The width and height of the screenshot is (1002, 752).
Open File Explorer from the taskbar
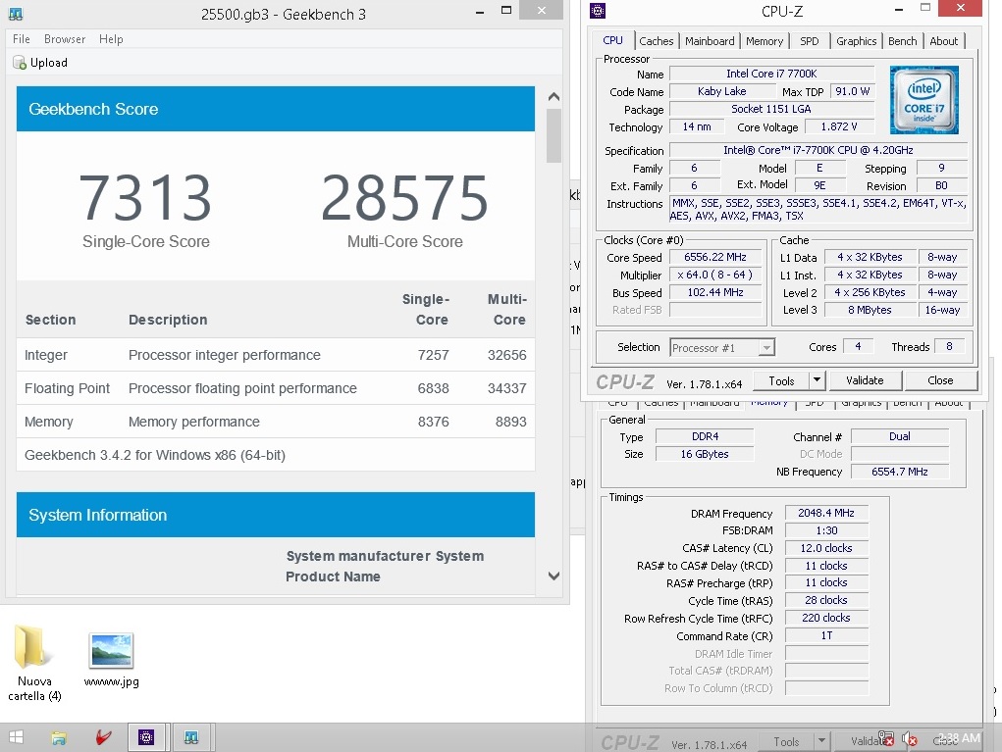(59, 738)
